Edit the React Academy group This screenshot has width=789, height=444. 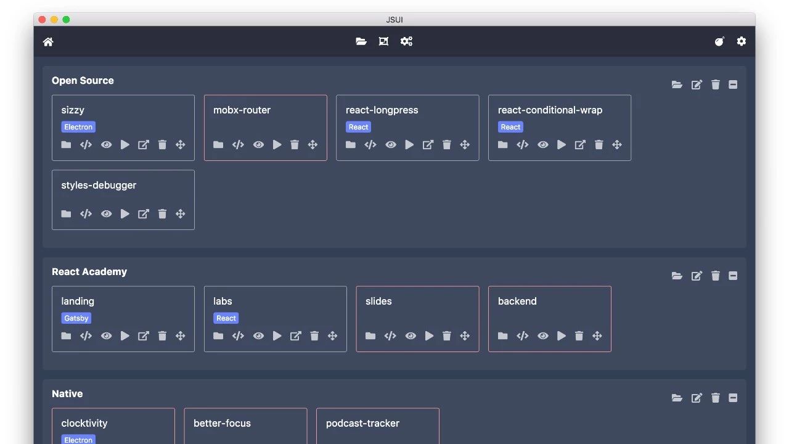[697, 276]
